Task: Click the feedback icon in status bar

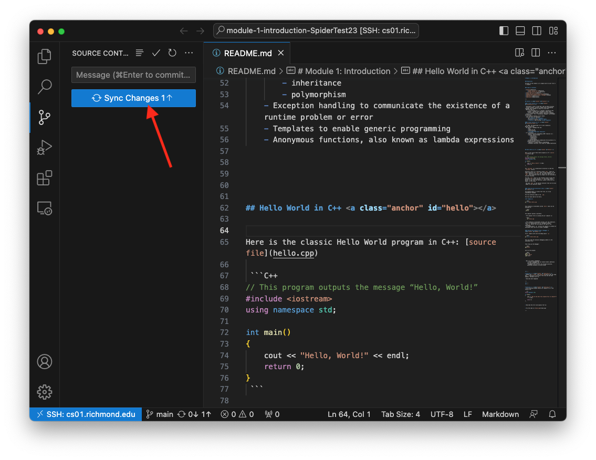Action: (x=534, y=414)
